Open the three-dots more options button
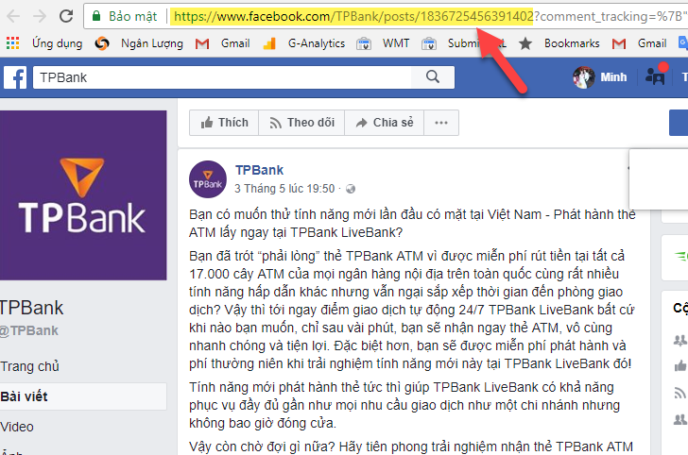Screen dimensions: 688x455 [x=441, y=123]
